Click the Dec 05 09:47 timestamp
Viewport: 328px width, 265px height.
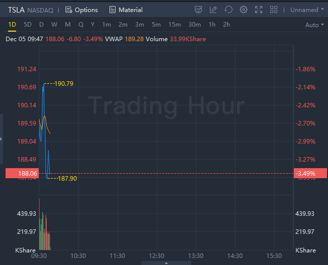click(x=24, y=39)
